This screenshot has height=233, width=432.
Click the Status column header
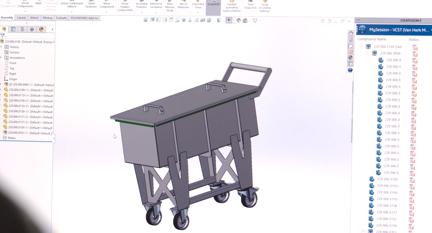pos(413,40)
